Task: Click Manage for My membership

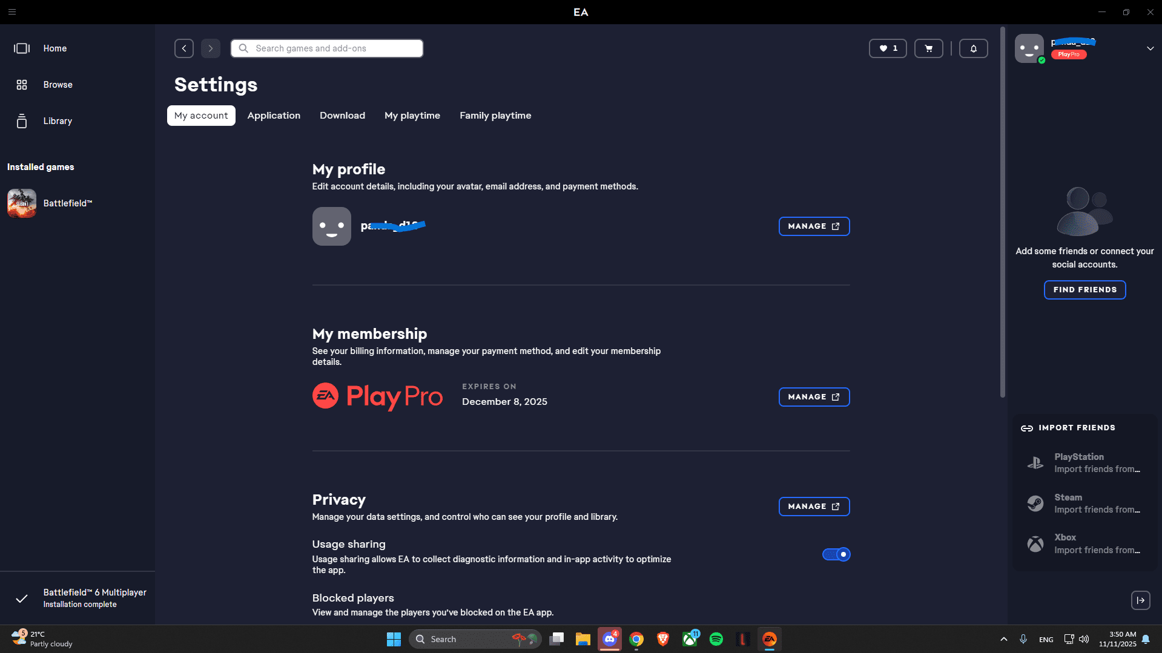Action: [813, 397]
